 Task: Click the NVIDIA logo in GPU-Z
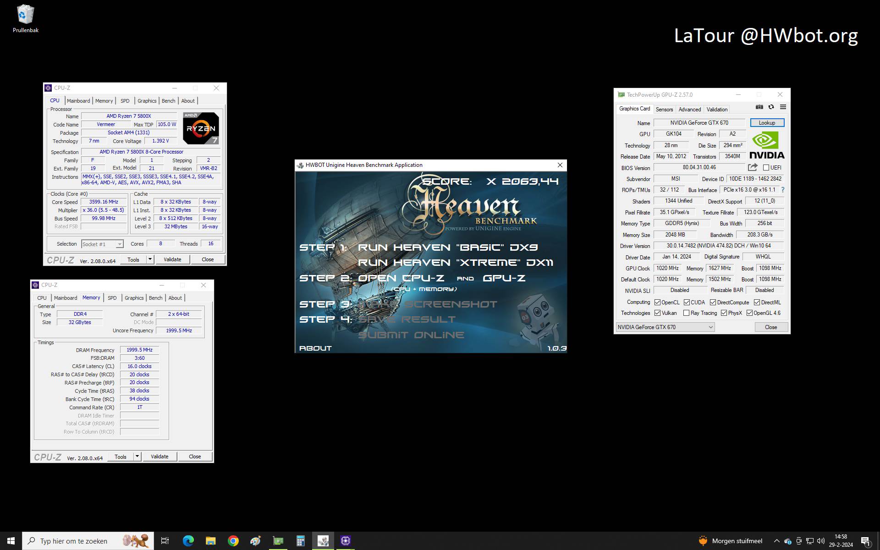click(x=767, y=145)
